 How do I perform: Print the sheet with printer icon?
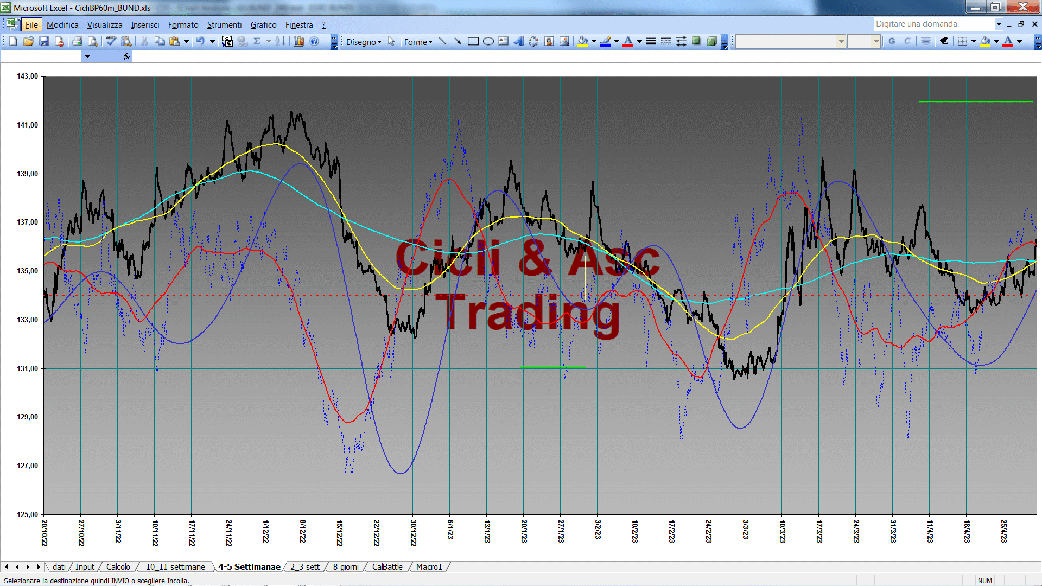coord(77,42)
